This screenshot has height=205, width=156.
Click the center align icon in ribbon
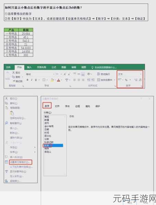tap(79, 80)
